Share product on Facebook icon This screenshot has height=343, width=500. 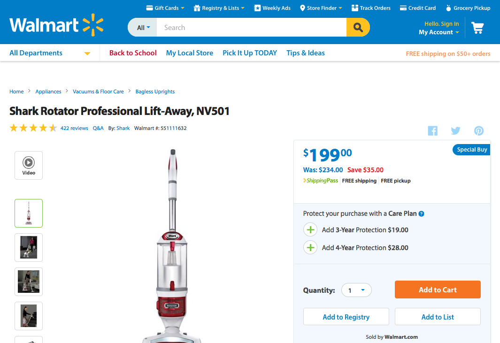(x=432, y=131)
